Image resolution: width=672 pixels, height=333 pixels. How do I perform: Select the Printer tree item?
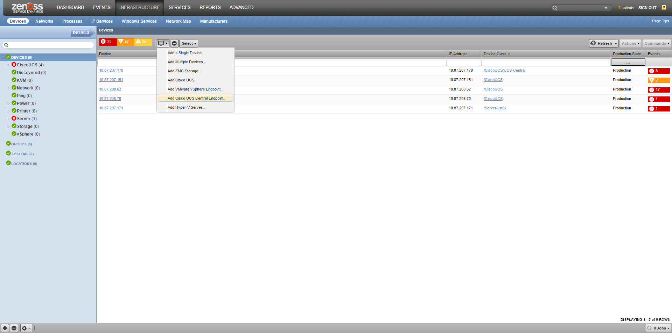pyautogui.click(x=27, y=111)
